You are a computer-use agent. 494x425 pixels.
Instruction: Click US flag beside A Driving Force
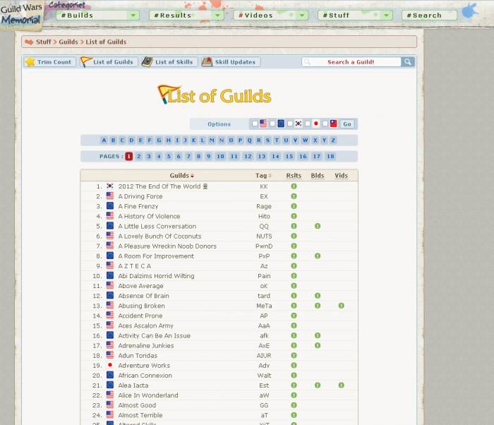coord(110,196)
